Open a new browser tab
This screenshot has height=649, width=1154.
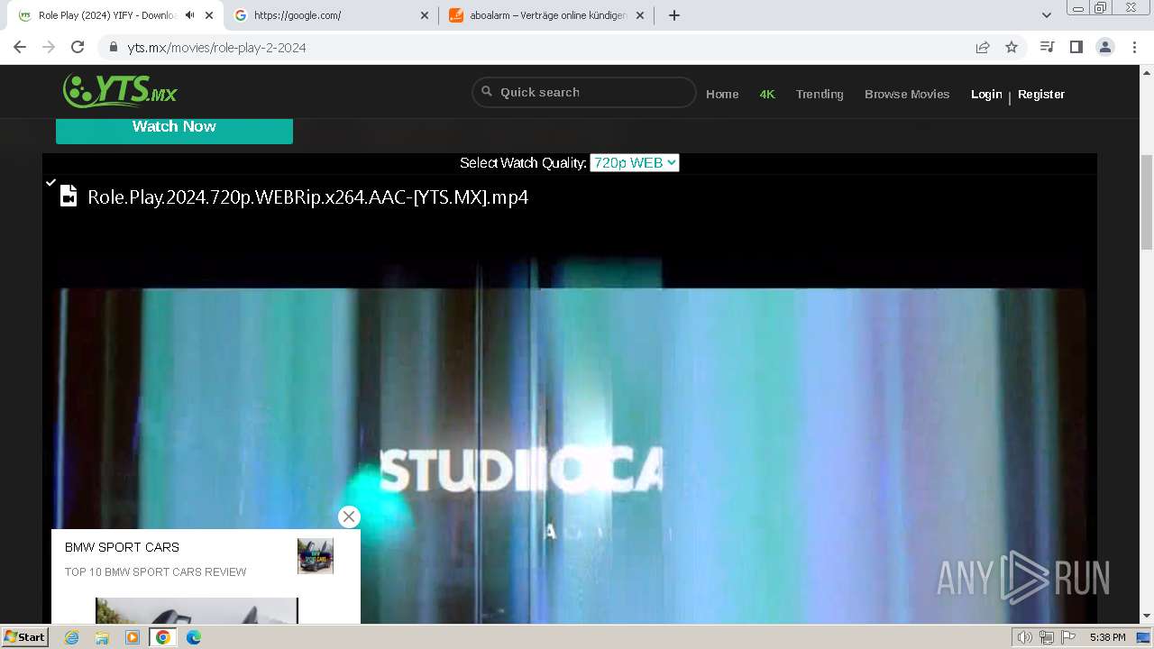point(674,15)
